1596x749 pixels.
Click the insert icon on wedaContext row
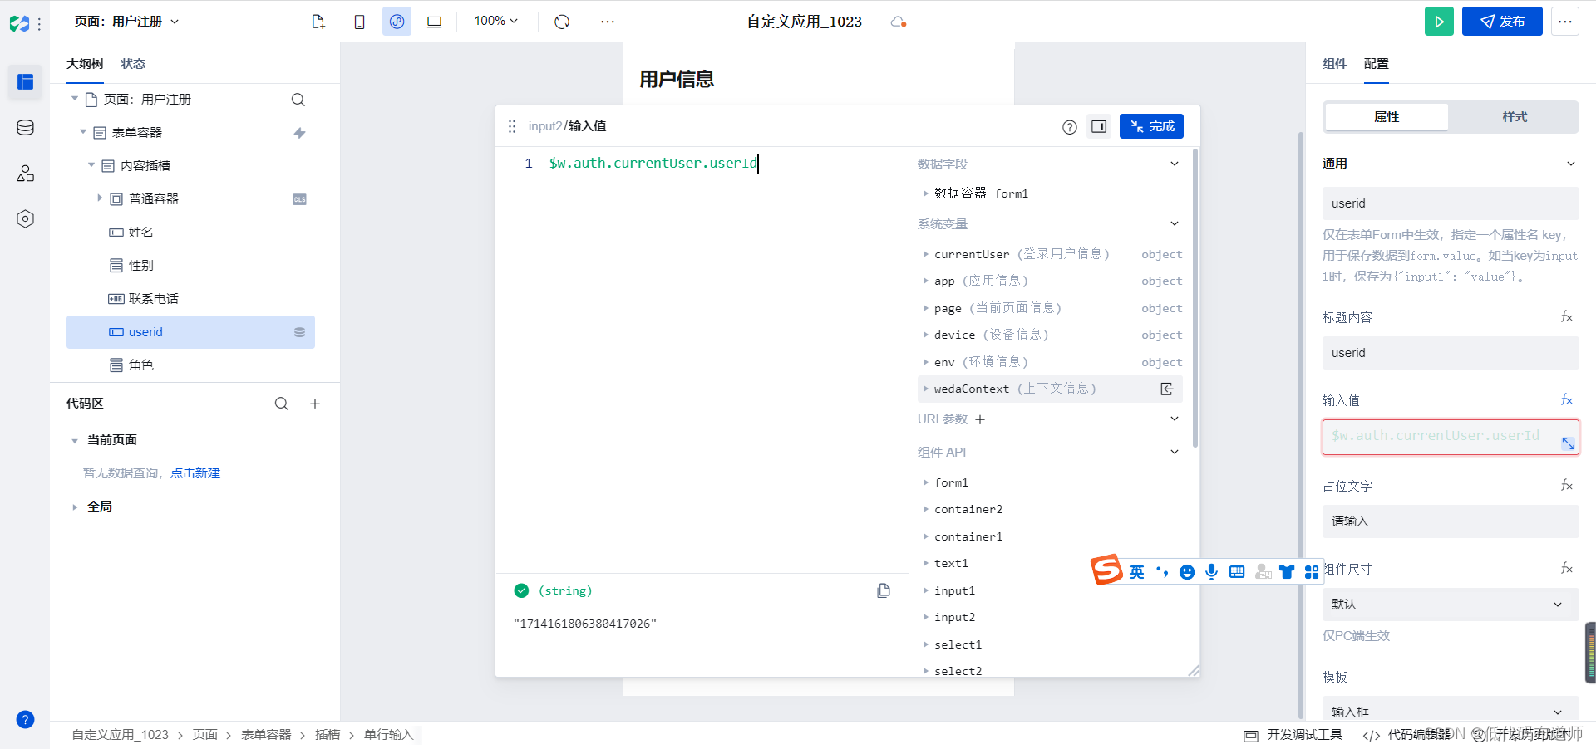1167,389
